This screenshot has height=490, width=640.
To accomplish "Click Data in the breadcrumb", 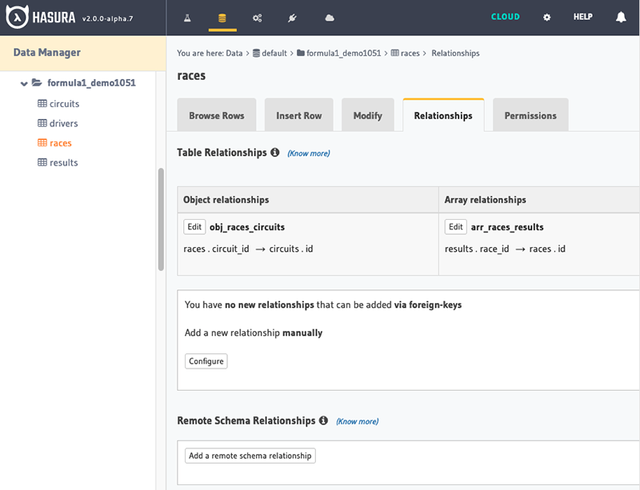I will click(x=234, y=53).
